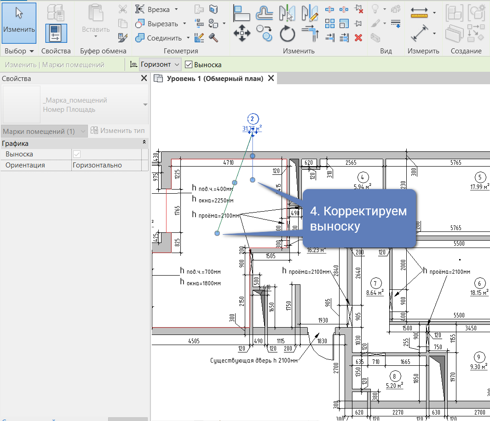The height and width of the screenshot is (421, 490).
Task: Click the Rotate tool icon
Action: (288, 33)
